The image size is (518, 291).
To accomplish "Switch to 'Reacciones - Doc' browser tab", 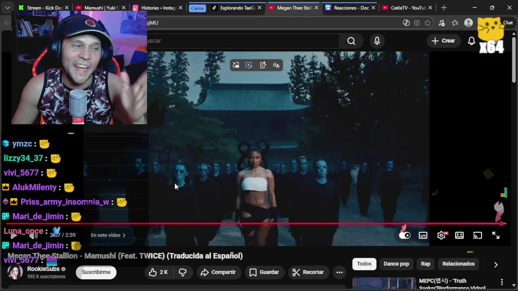I will coord(351,8).
